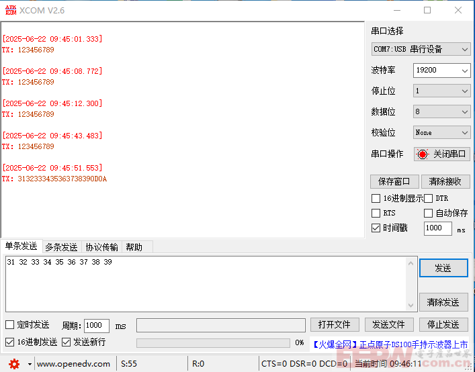Click www.openedv.com in the status bar
The image size is (475, 372).
click(73, 364)
